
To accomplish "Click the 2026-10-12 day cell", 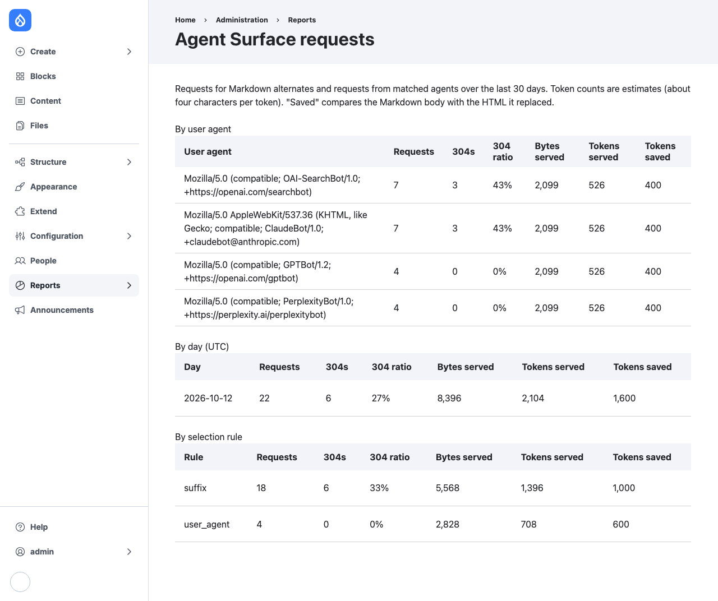I will tap(208, 398).
